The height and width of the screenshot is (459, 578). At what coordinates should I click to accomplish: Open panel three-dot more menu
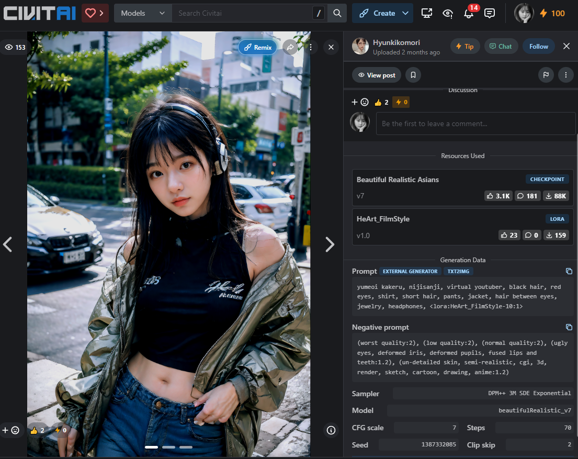566,75
